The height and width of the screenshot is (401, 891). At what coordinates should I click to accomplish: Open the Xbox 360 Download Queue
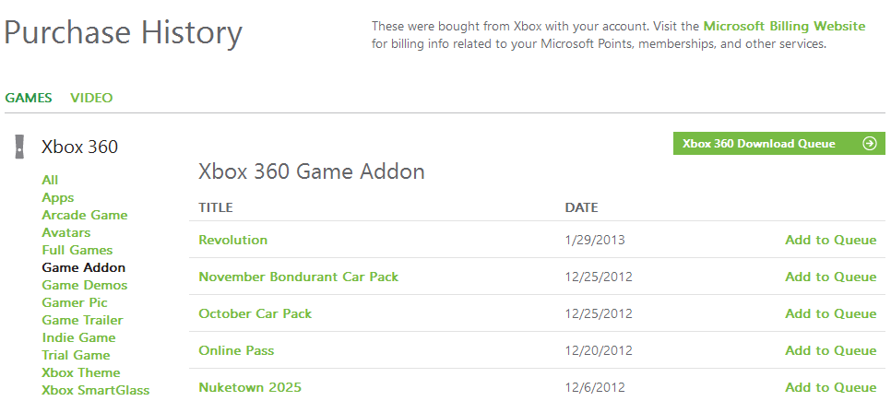759,144
